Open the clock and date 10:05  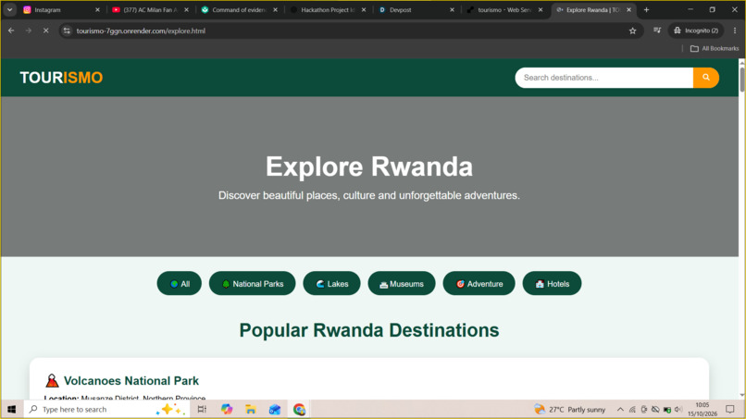[702, 409]
